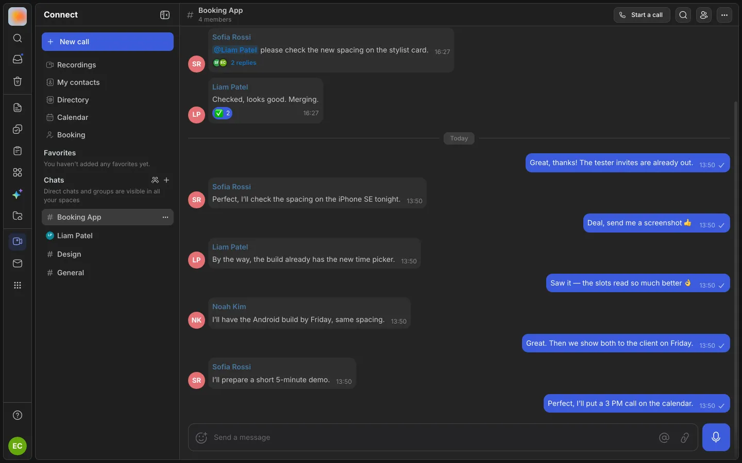Click the @Liam Patel mention
The height and width of the screenshot is (463, 742).
[x=235, y=50]
